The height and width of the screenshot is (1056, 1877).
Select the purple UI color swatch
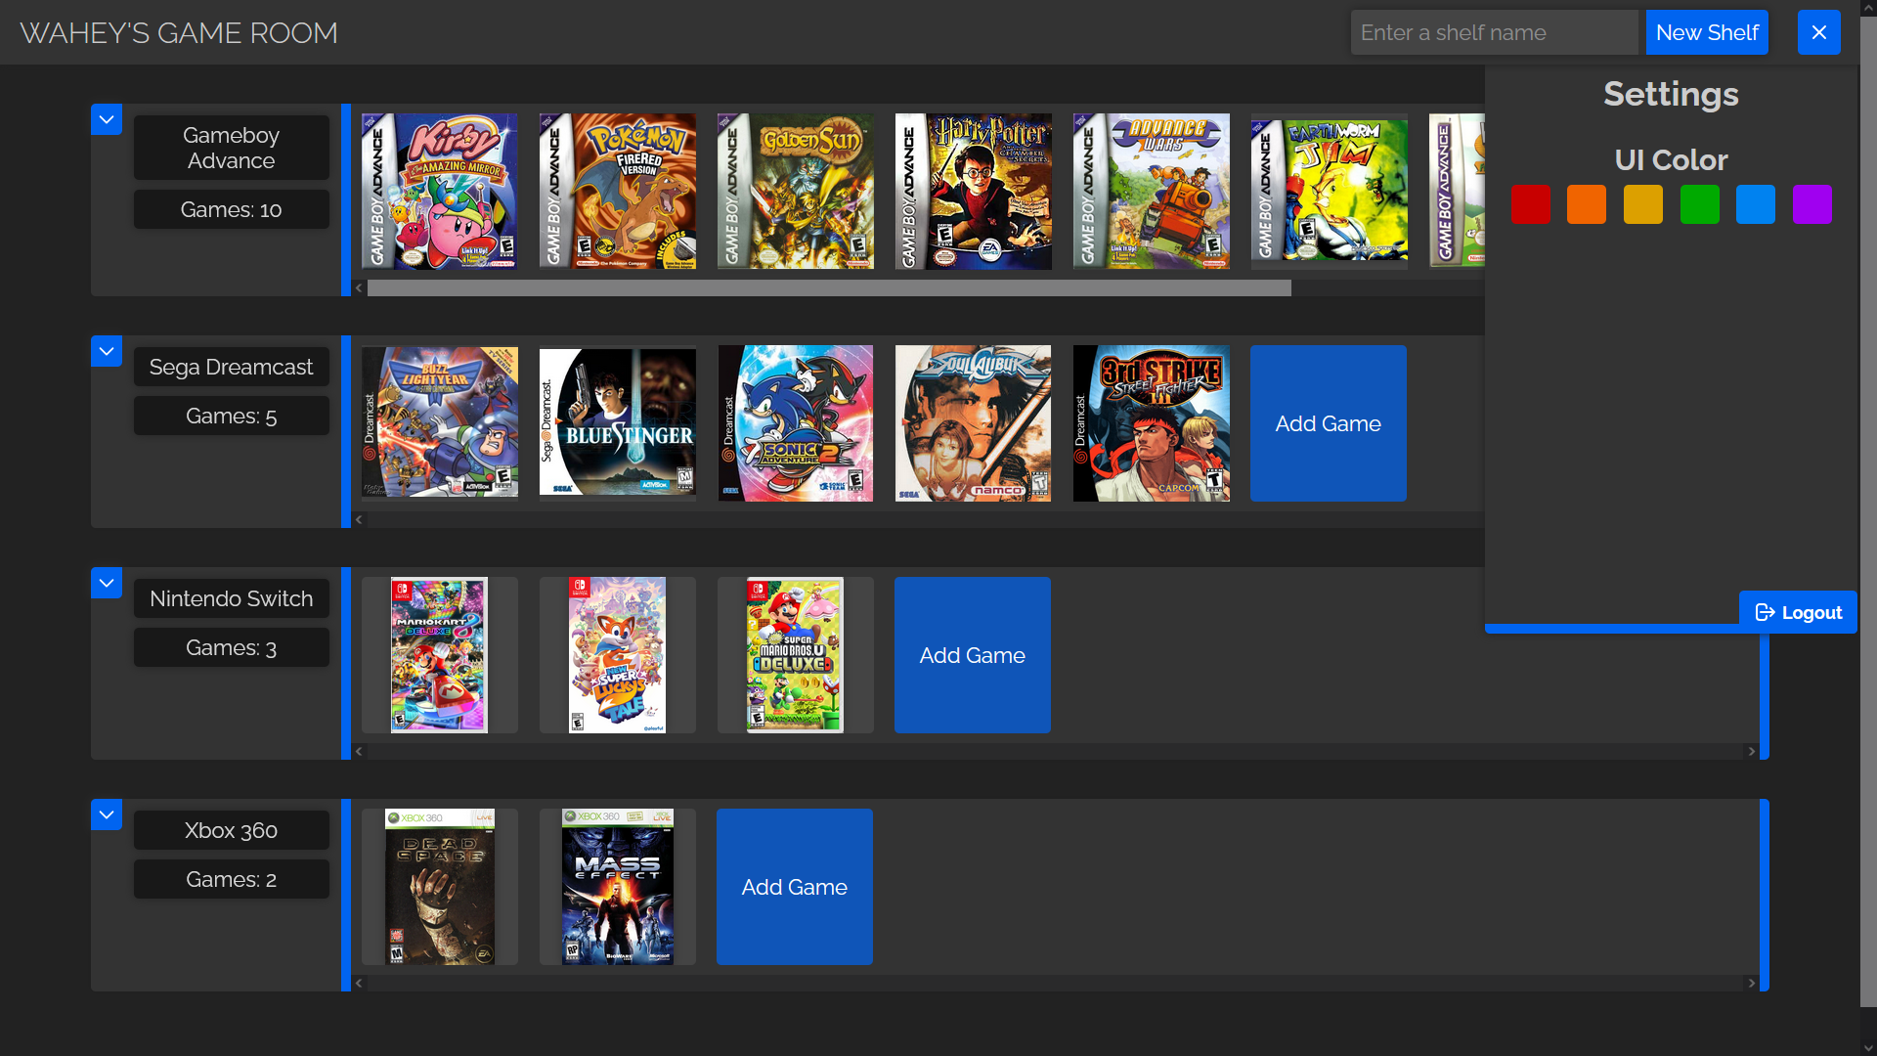pos(1812,204)
